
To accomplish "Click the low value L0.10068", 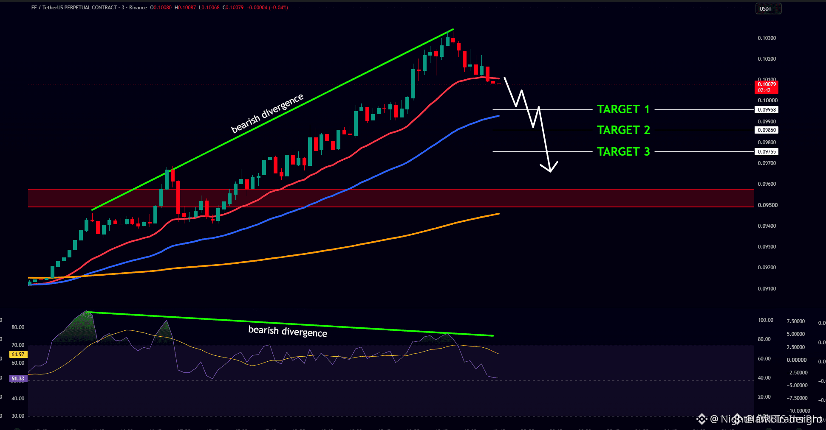I will (x=209, y=8).
